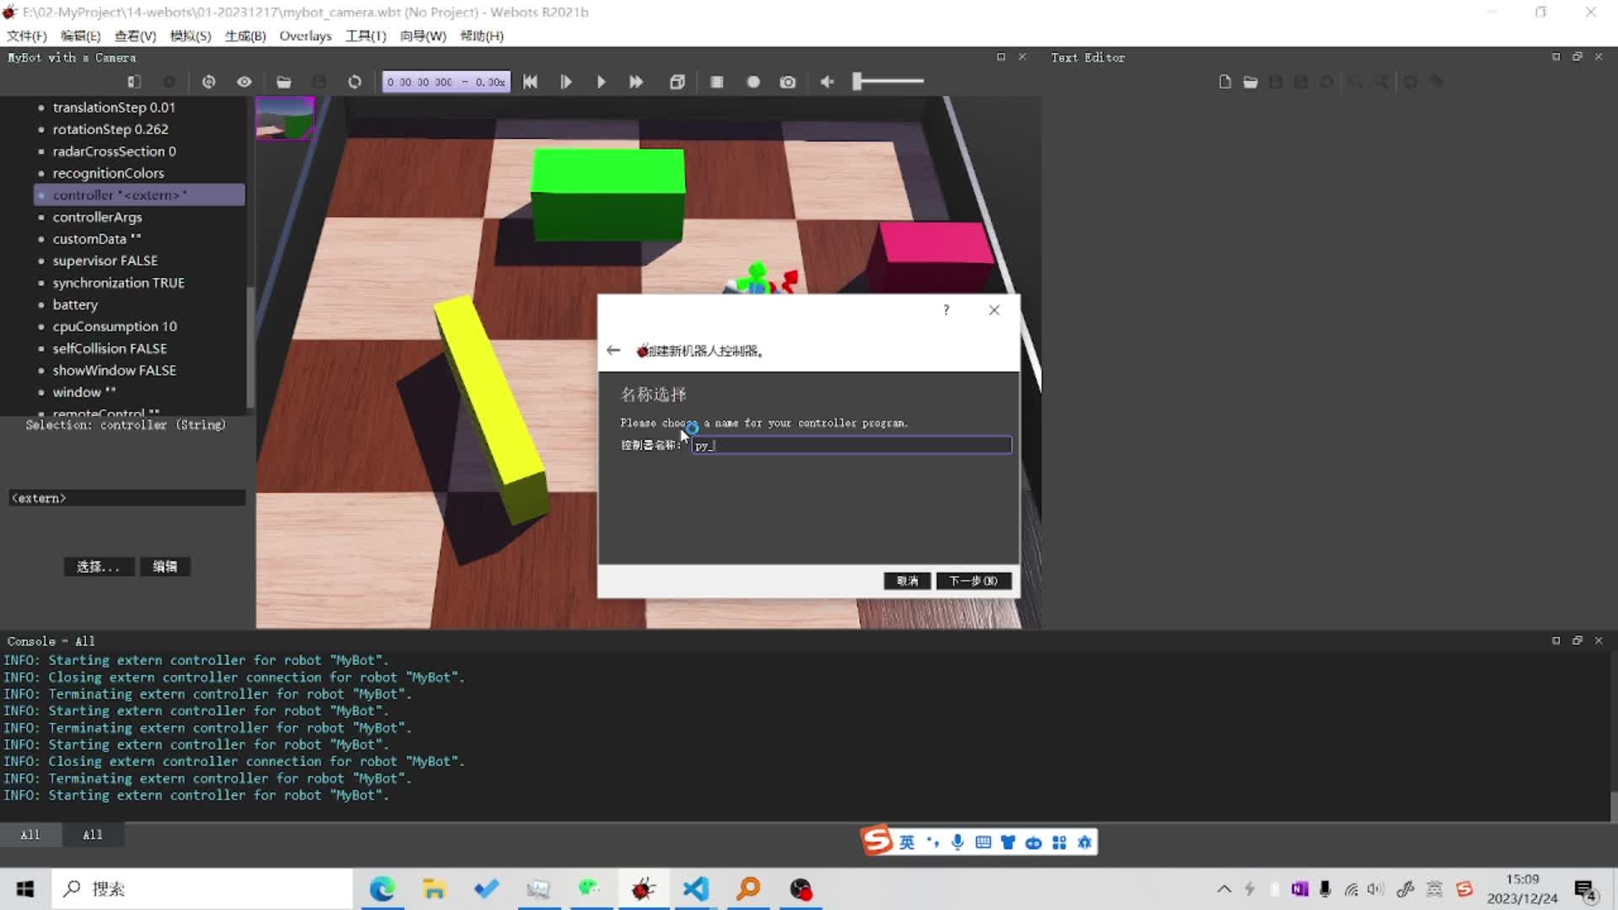Select the first All console tab
Viewport: 1618px width, 910px height.
click(x=30, y=834)
